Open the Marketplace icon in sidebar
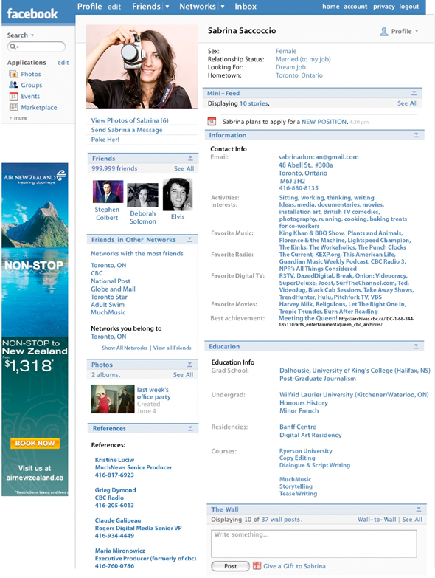Viewport: 435px width, 578px height. [x=13, y=107]
